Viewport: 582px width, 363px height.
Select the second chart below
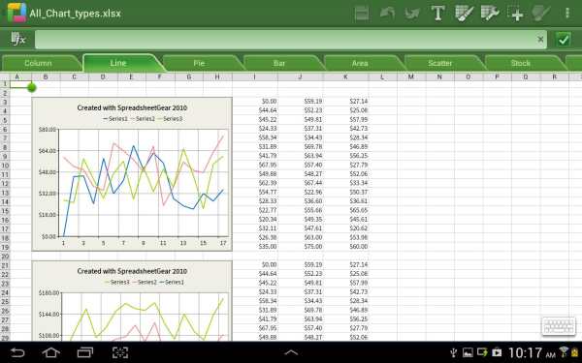(x=132, y=301)
